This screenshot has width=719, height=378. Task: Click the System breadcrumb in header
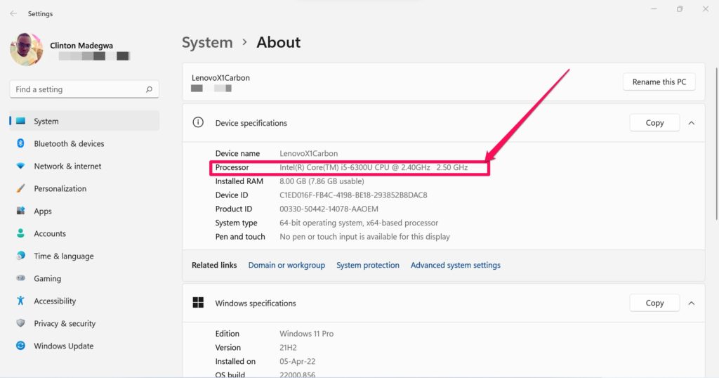tap(207, 42)
